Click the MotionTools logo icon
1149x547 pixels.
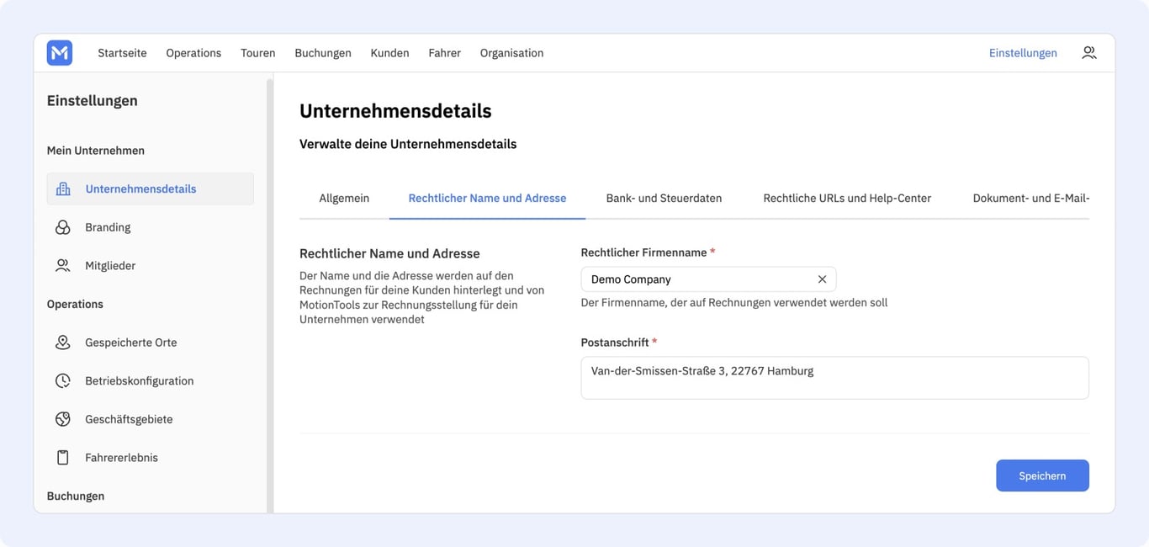click(x=60, y=52)
